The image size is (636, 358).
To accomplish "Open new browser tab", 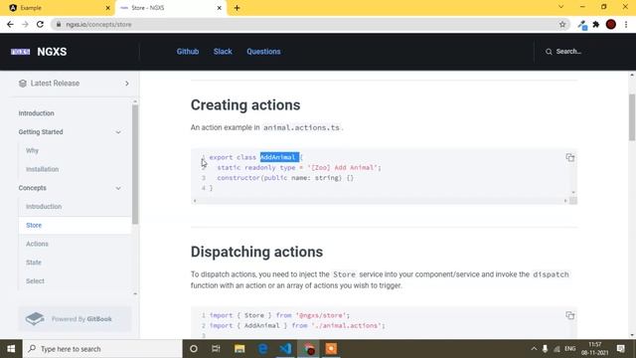I will [237, 8].
